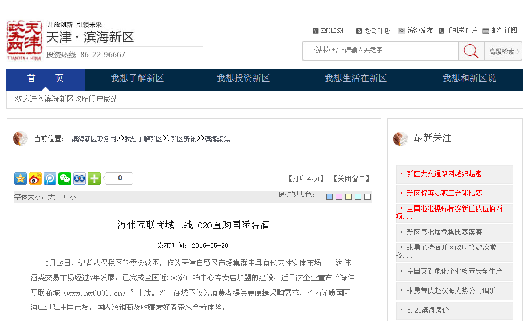Click 打印本页 to print the page

pos(306,179)
